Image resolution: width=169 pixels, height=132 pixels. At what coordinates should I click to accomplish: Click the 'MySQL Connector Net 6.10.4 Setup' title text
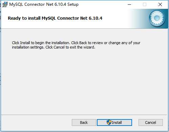[x=44, y=4]
